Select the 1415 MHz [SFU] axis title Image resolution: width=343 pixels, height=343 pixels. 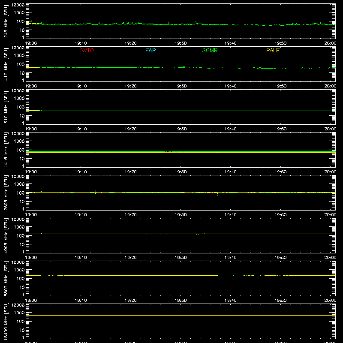[6, 150]
